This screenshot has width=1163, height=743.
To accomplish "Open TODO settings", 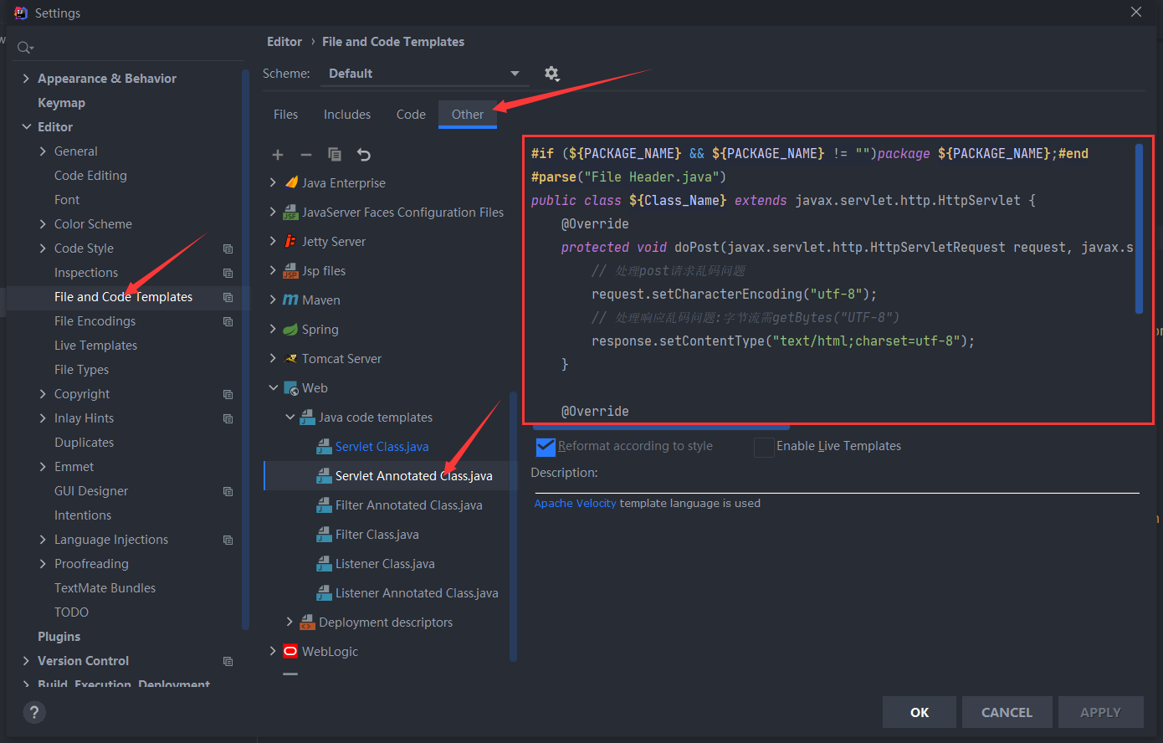I will 71,612.
